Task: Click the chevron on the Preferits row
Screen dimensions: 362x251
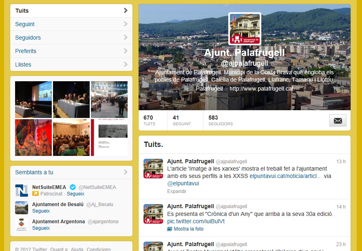Action: pyautogui.click(x=126, y=51)
